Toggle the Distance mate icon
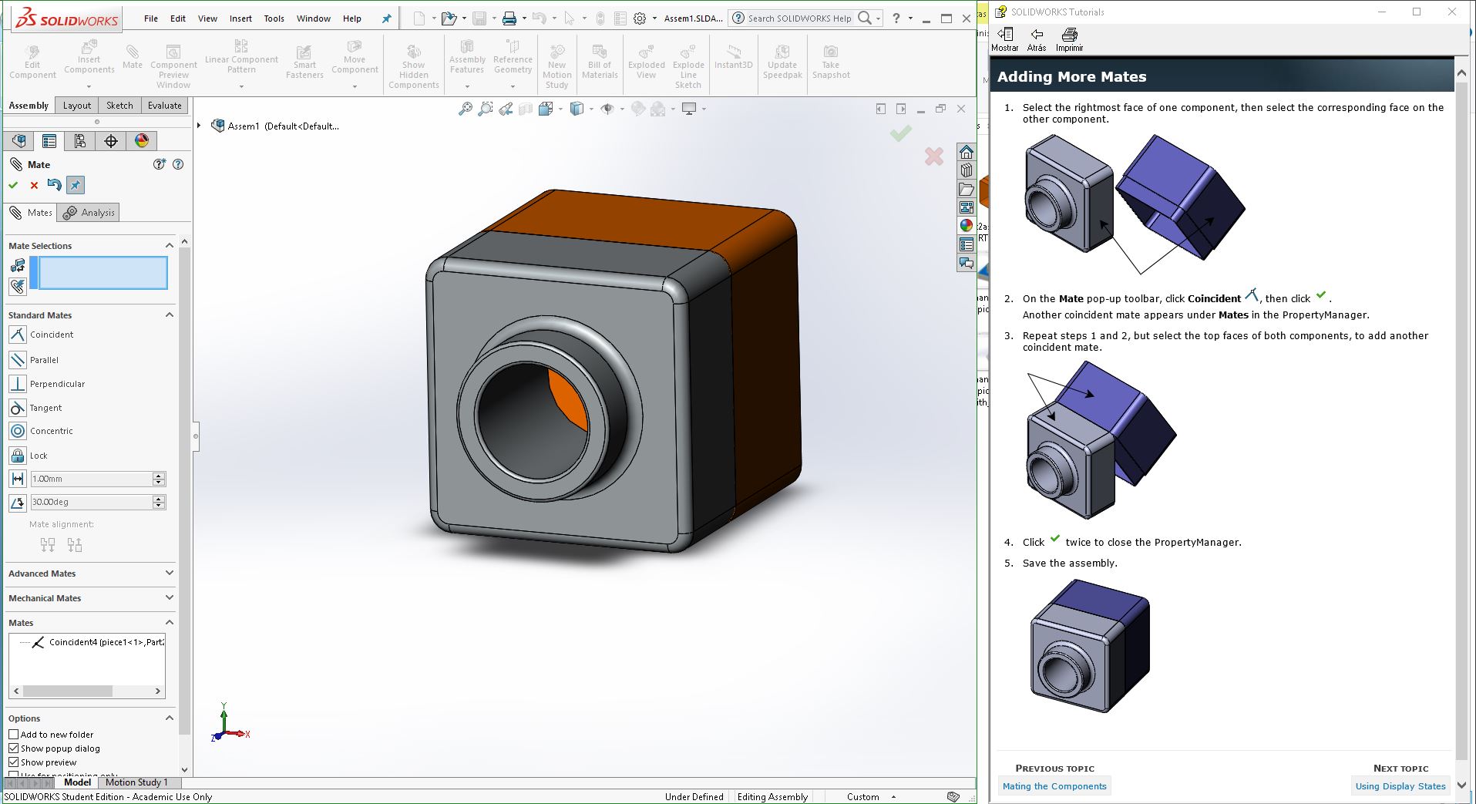 click(x=18, y=479)
